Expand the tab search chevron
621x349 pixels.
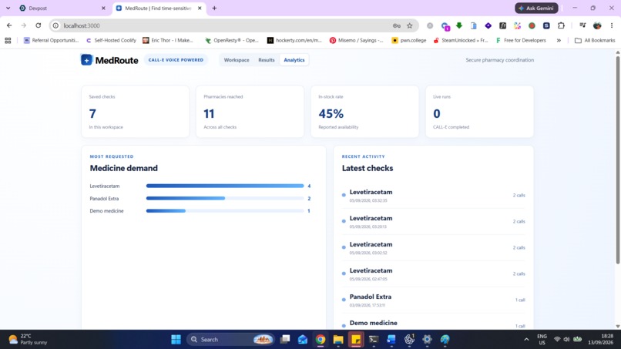tap(8, 8)
